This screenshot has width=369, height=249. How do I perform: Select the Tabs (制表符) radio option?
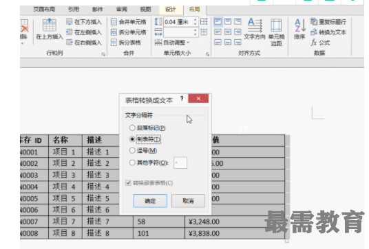click(132, 139)
